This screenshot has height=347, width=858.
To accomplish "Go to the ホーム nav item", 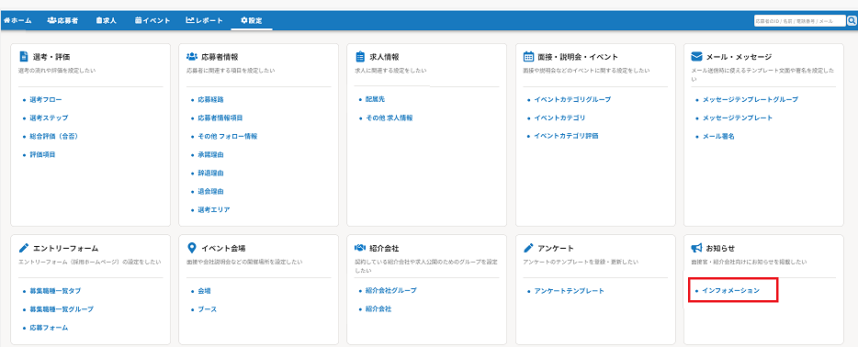I will 17,21.
